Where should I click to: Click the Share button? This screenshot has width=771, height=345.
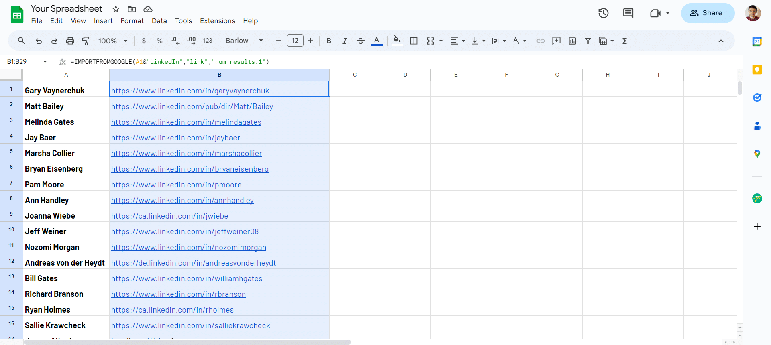pyautogui.click(x=708, y=13)
